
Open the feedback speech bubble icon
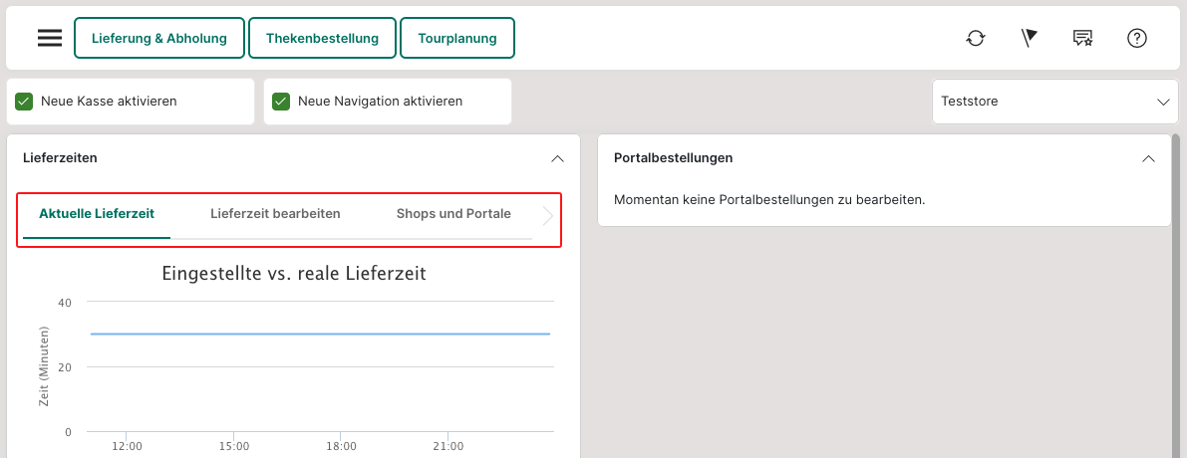tap(1083, 38)
